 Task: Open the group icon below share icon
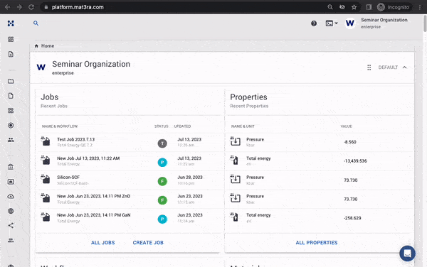coord(11,241)
